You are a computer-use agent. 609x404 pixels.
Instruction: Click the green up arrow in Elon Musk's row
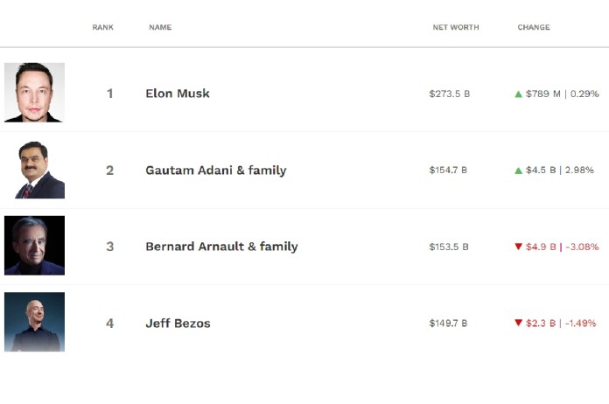coord(519,94)
